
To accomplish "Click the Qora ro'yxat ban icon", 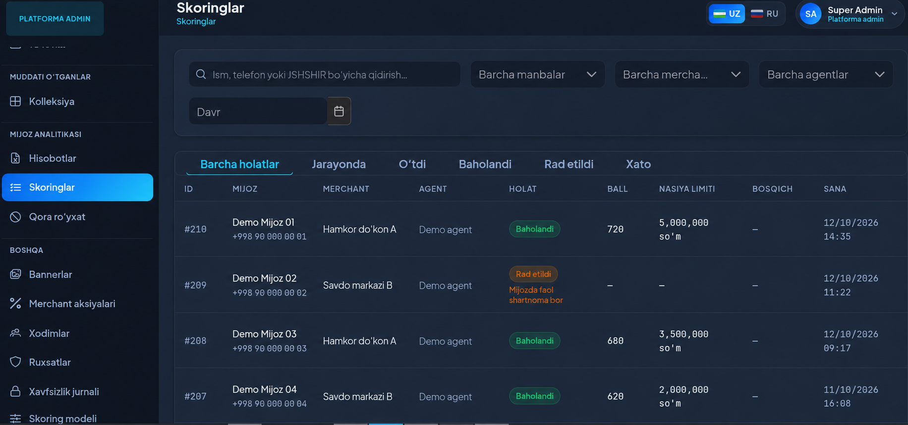I will click(15, 217).
